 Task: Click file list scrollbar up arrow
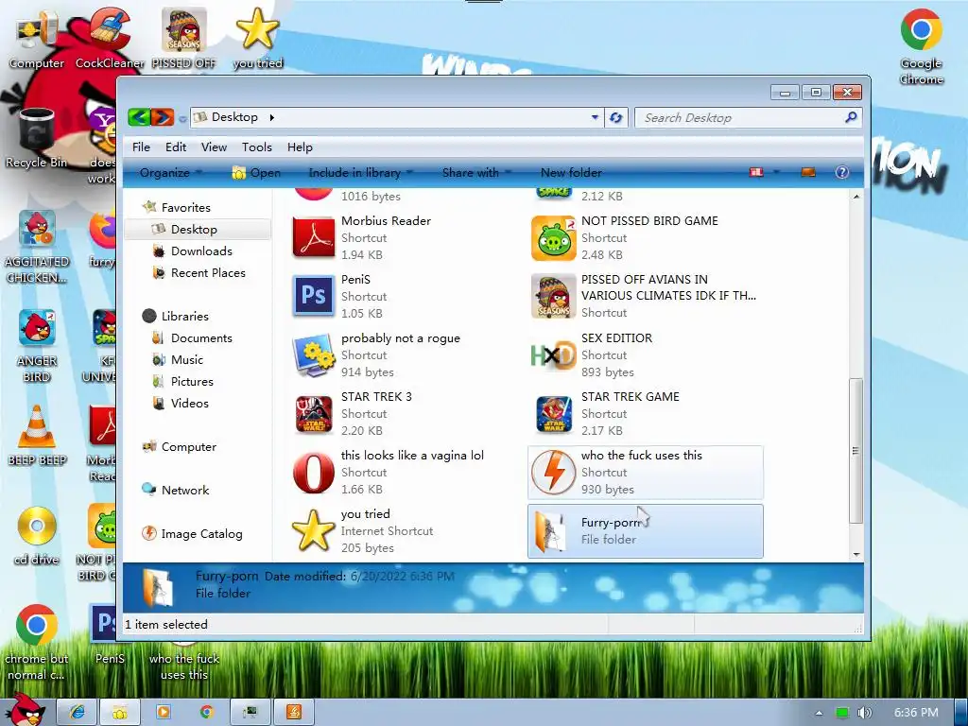856,197
